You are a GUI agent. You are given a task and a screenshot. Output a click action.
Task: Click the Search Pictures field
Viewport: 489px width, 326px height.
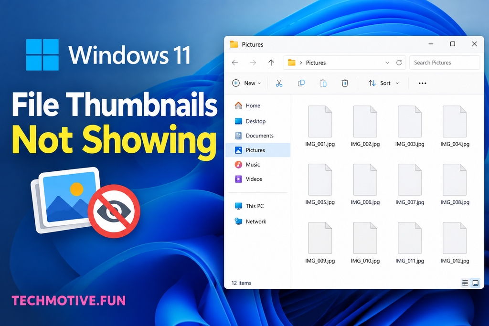(x=445, y=63)
